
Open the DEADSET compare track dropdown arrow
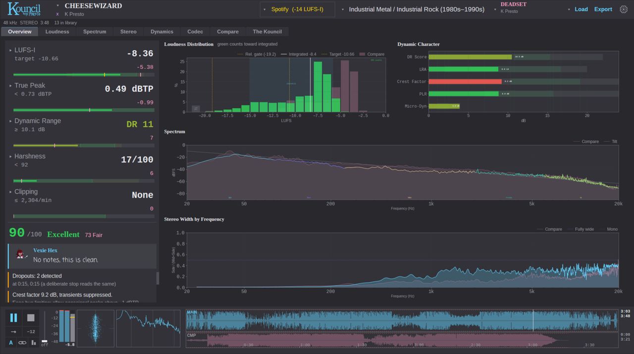click(x=495, y=9)
